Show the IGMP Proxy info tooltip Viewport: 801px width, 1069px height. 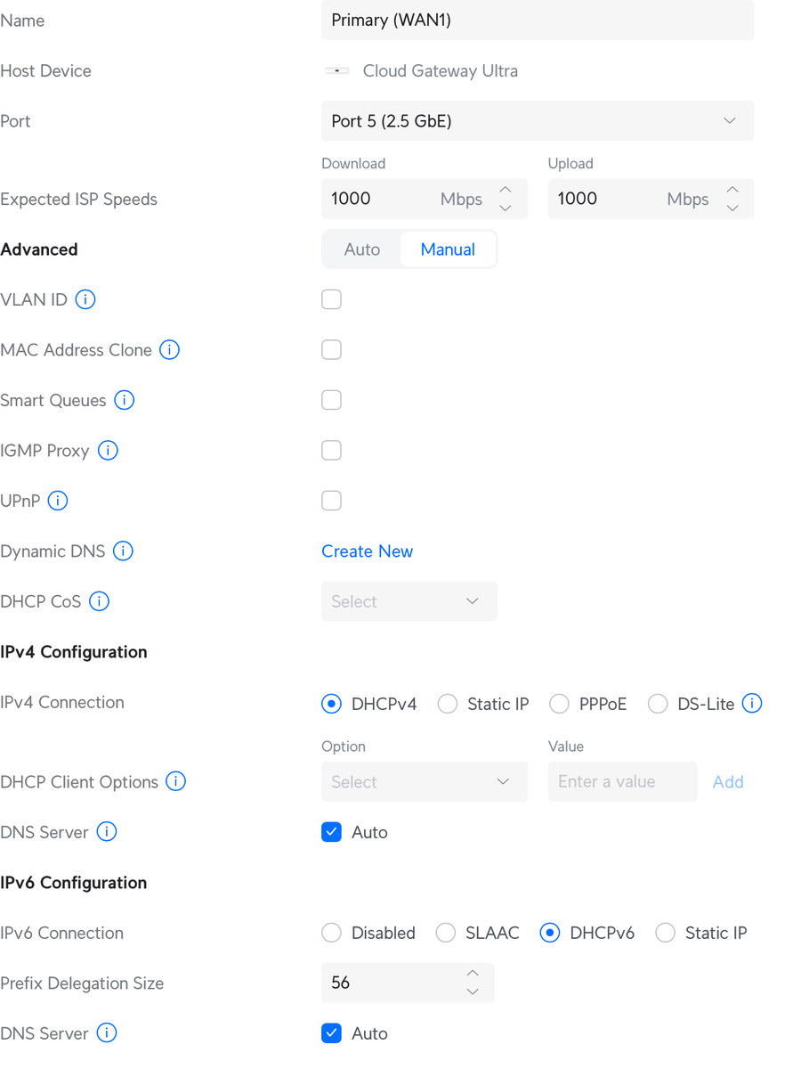pyautogui.click(x=108, y=451)
